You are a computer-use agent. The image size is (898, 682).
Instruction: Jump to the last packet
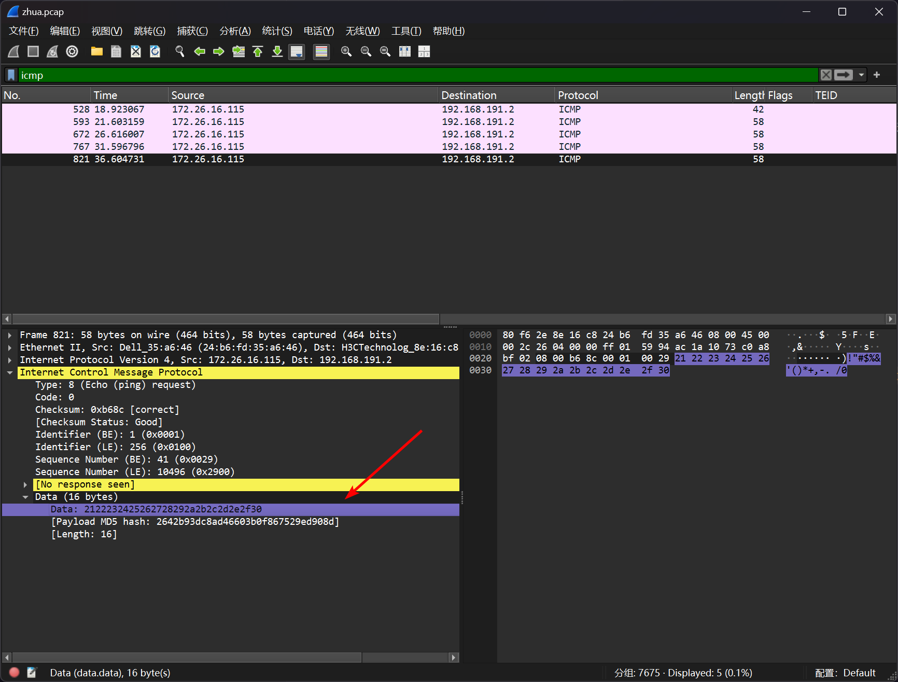pos(277,51)
